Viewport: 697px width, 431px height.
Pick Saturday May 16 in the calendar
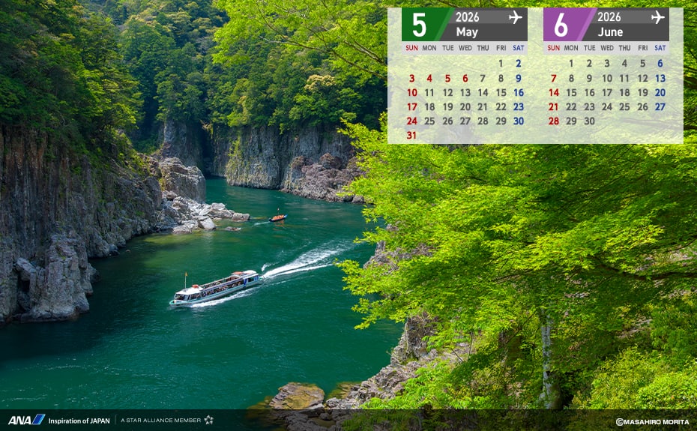click(x=519, y=93)
